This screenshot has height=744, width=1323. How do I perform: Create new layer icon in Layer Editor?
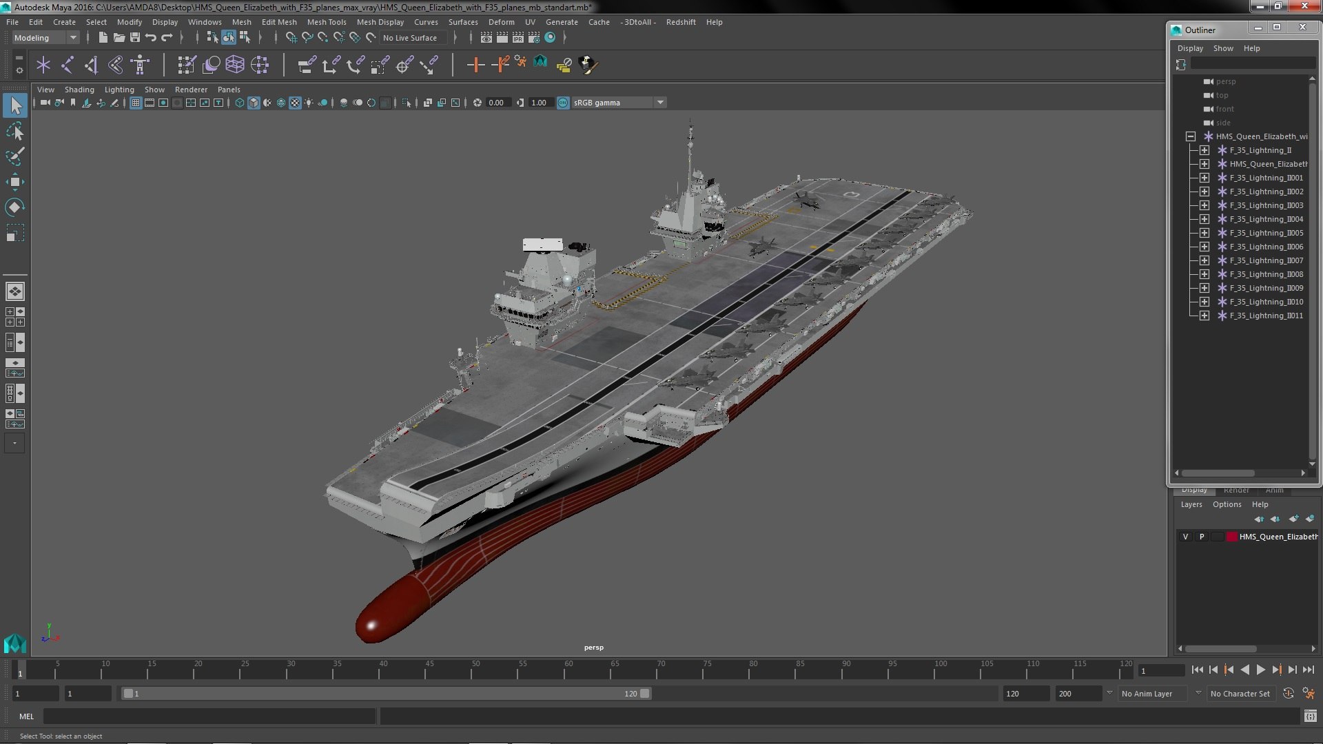click(x=1293, y=519)
